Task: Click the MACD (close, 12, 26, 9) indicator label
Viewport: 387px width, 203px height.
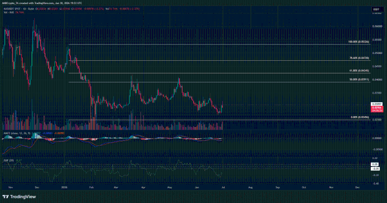Action: click(x=17, y=133)
